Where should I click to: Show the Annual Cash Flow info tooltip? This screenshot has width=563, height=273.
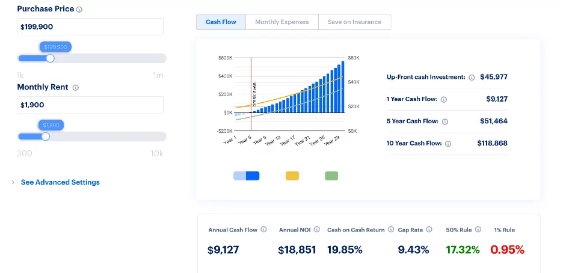tap(263, 230)
